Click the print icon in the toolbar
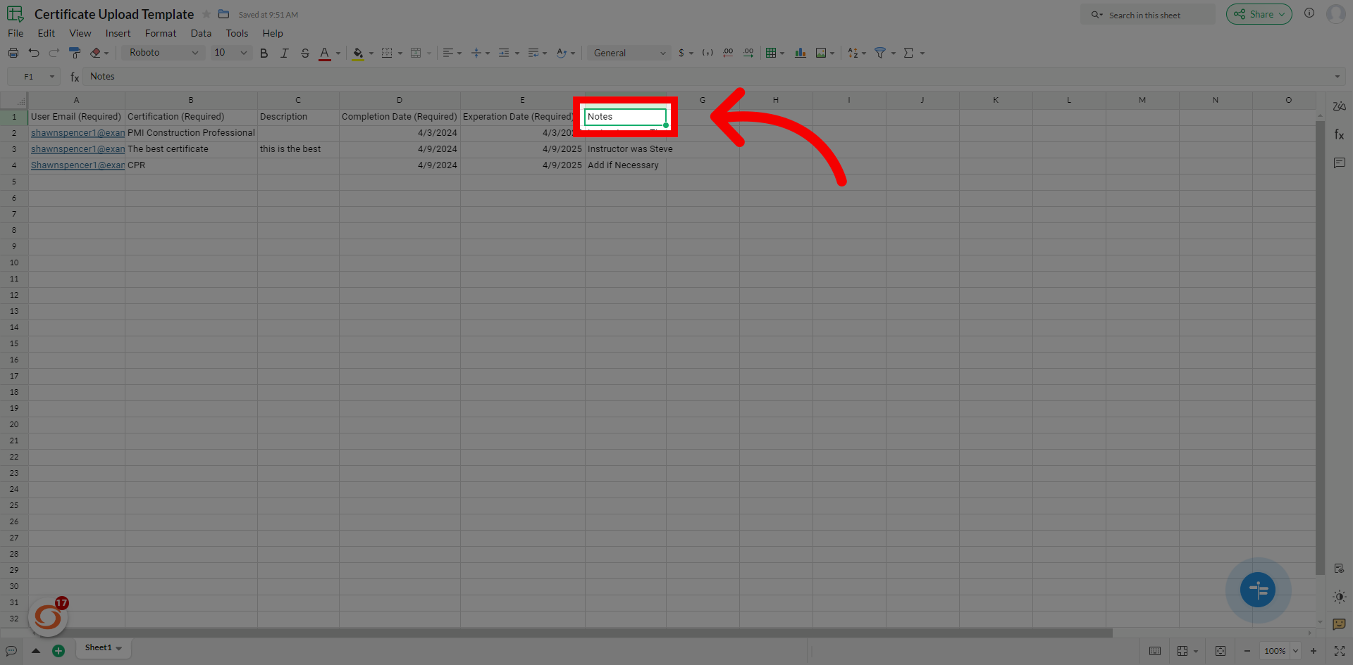Image resolution: width=1353 pixels, height=665 pixels. click(13, 53)
